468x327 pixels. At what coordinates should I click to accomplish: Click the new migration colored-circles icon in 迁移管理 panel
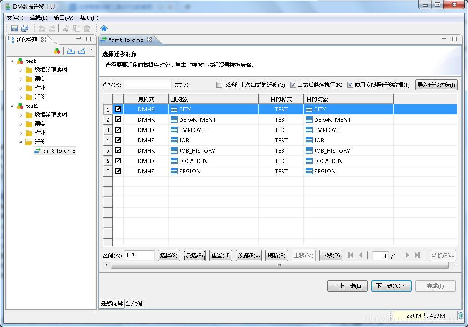[58, 51]
